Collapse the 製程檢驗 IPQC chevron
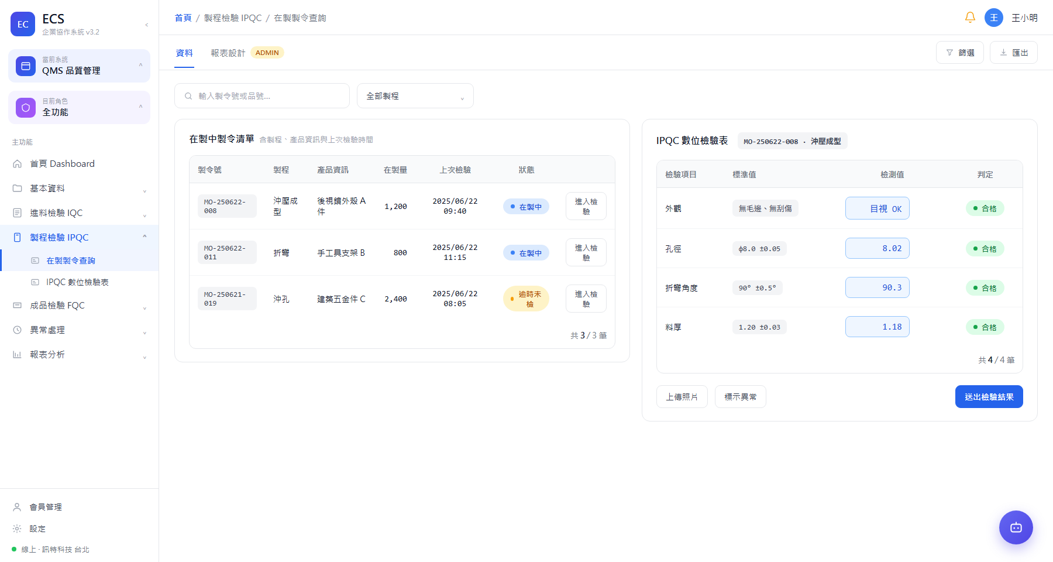This screenshot has width=1053, height=562. pyautogui.click(x=144, y=237)
